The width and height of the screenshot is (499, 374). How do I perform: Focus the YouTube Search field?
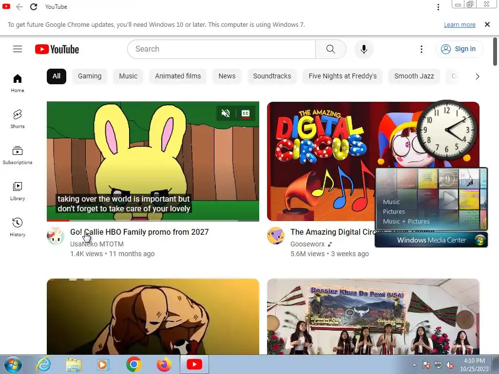point(222,49)
